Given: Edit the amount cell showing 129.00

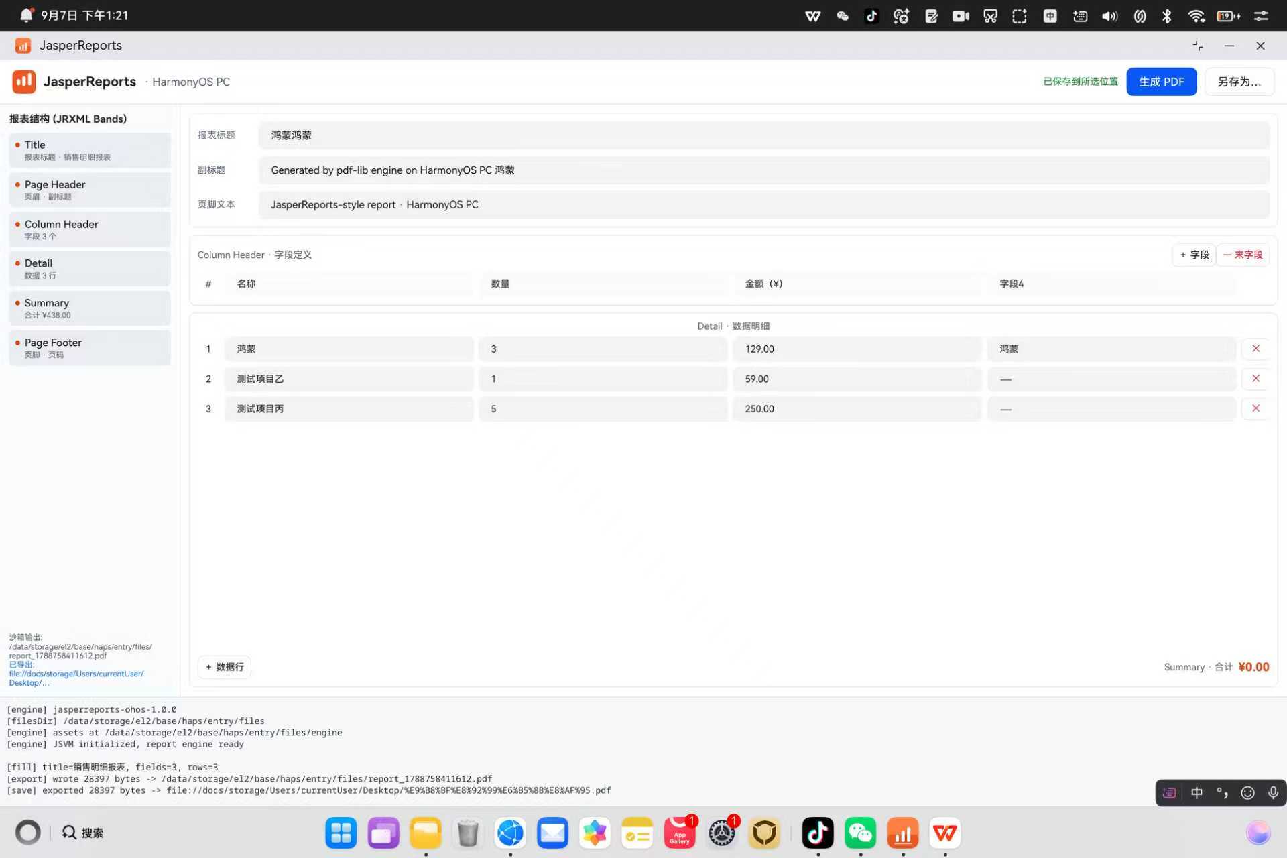Looking at the screenshot, I should (857, 349).
